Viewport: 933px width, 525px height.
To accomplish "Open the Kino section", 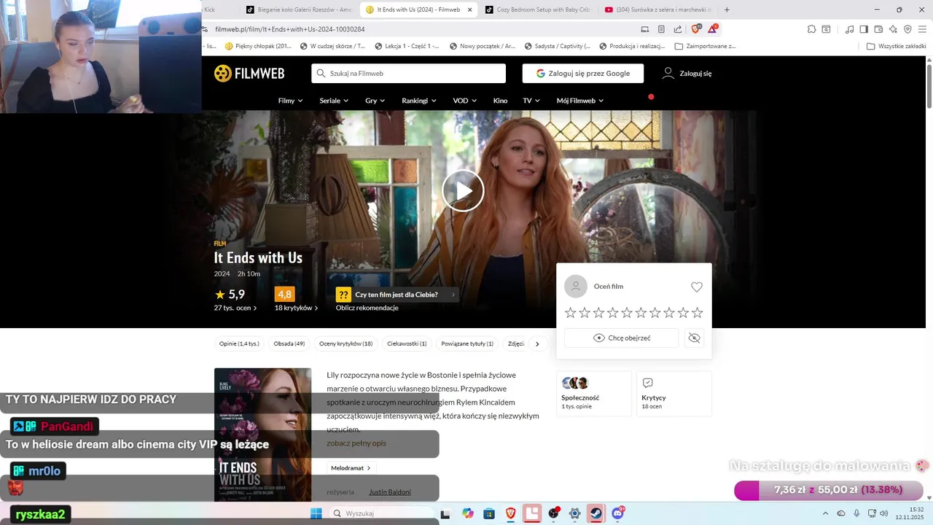I will (x=500, y=101).
